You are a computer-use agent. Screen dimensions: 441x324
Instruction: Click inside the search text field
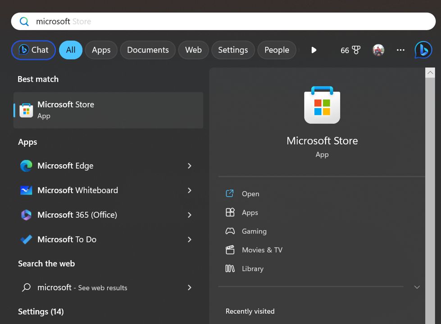pos(223,21)
